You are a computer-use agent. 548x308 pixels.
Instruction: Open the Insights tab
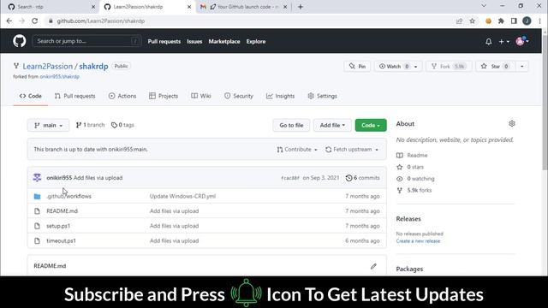[280, 96]
